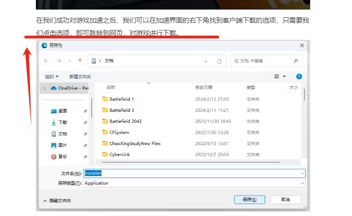Click date 2023/11/30 10:43
Viewport: 352px width, 216px height.
pos(213,121)
